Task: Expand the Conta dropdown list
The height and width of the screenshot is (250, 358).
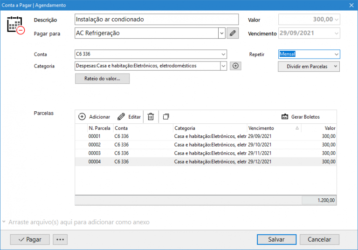Action: [223, 54]
